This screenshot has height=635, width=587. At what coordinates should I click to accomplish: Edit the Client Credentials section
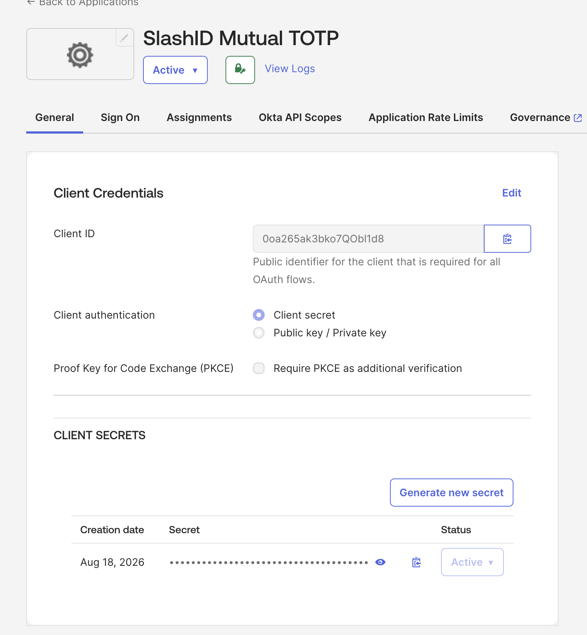click(x=512, y=193)
